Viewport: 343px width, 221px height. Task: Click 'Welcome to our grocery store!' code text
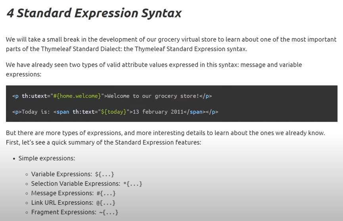153,96
